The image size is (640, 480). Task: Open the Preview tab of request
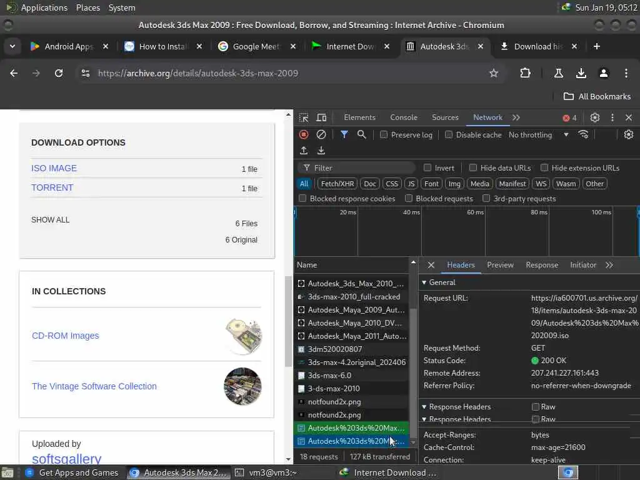[x=501, y=265]
